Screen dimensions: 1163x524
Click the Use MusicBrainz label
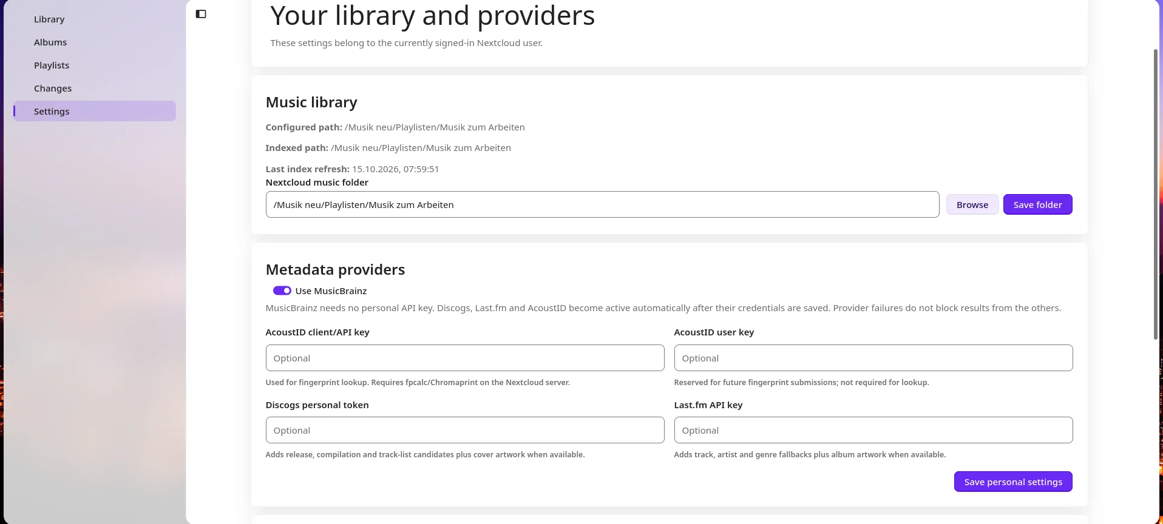tap(331, 291)
